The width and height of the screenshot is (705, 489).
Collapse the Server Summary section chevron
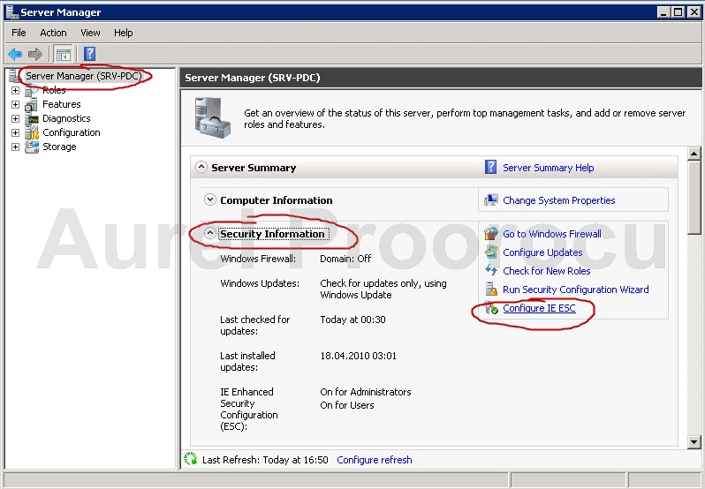(x=201, y=167)
